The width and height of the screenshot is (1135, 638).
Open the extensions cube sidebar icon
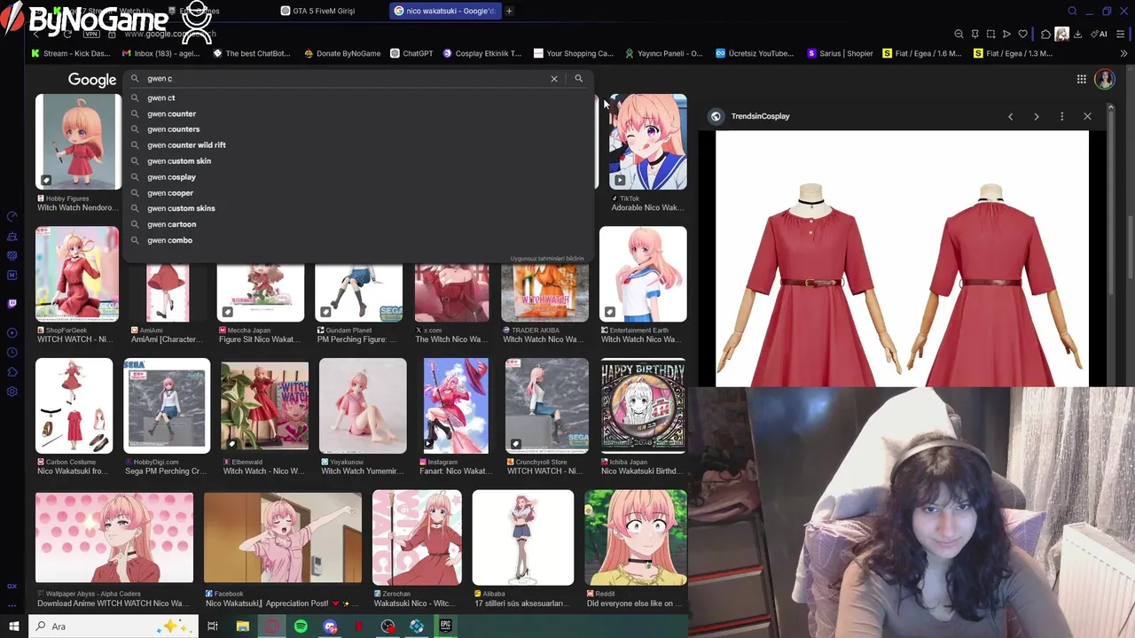12,372
